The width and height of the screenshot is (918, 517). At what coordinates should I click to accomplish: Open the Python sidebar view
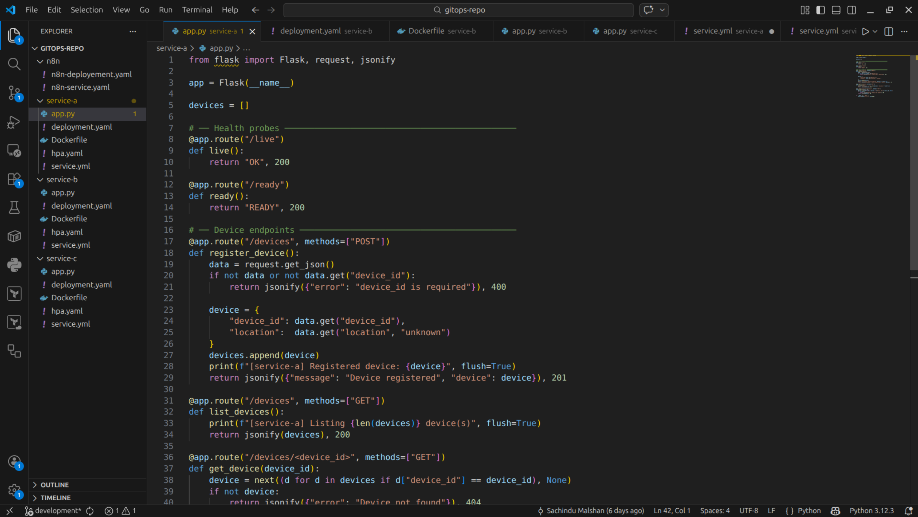tap(14, 265)
